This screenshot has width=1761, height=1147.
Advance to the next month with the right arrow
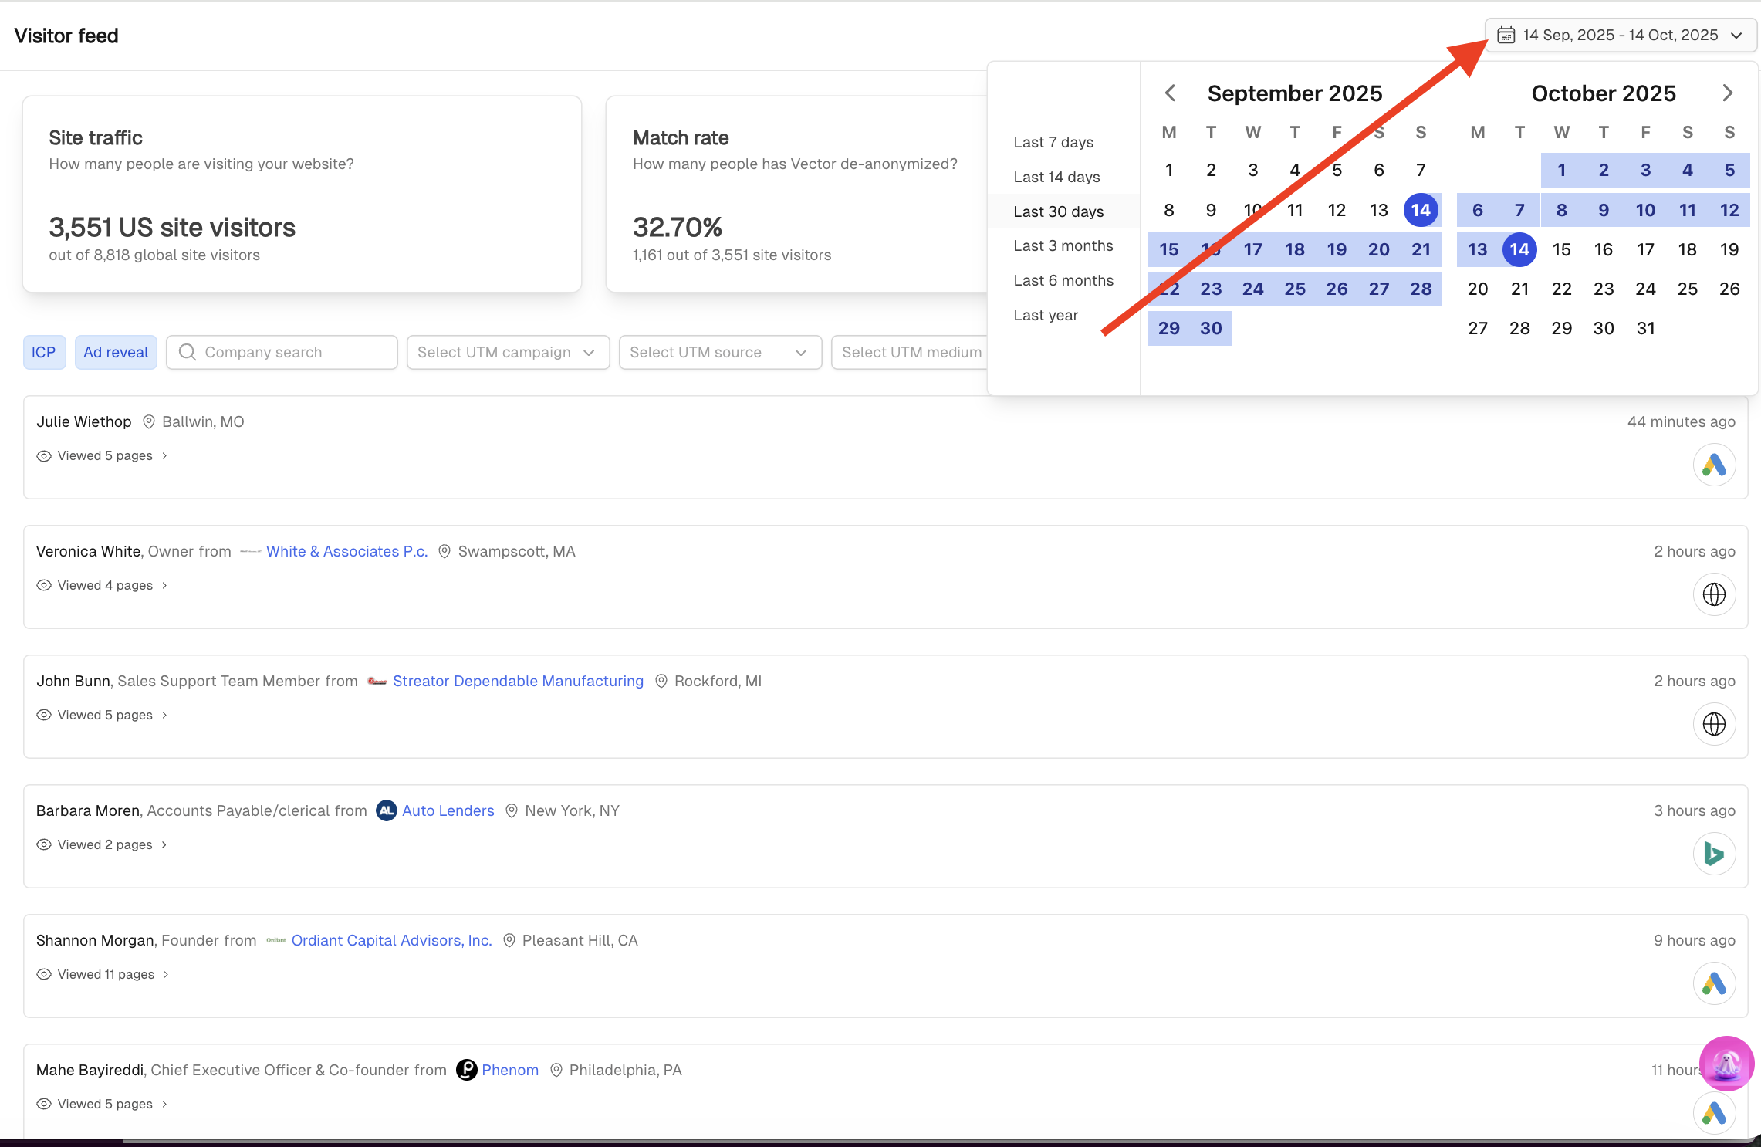1728,93
